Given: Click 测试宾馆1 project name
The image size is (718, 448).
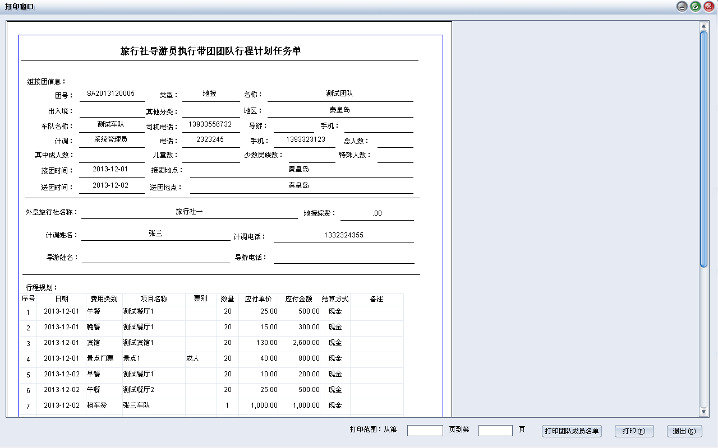Looking at the screenshot, I should [x=138, y=343].
